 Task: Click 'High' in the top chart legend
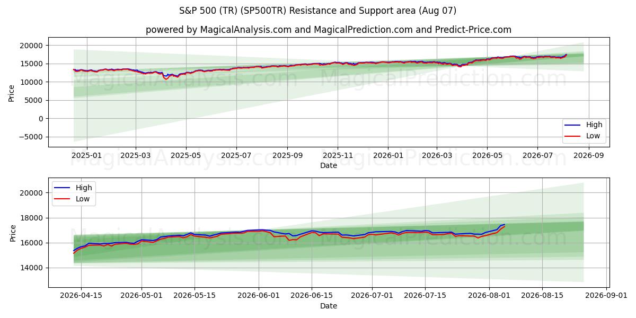(594, 125)
